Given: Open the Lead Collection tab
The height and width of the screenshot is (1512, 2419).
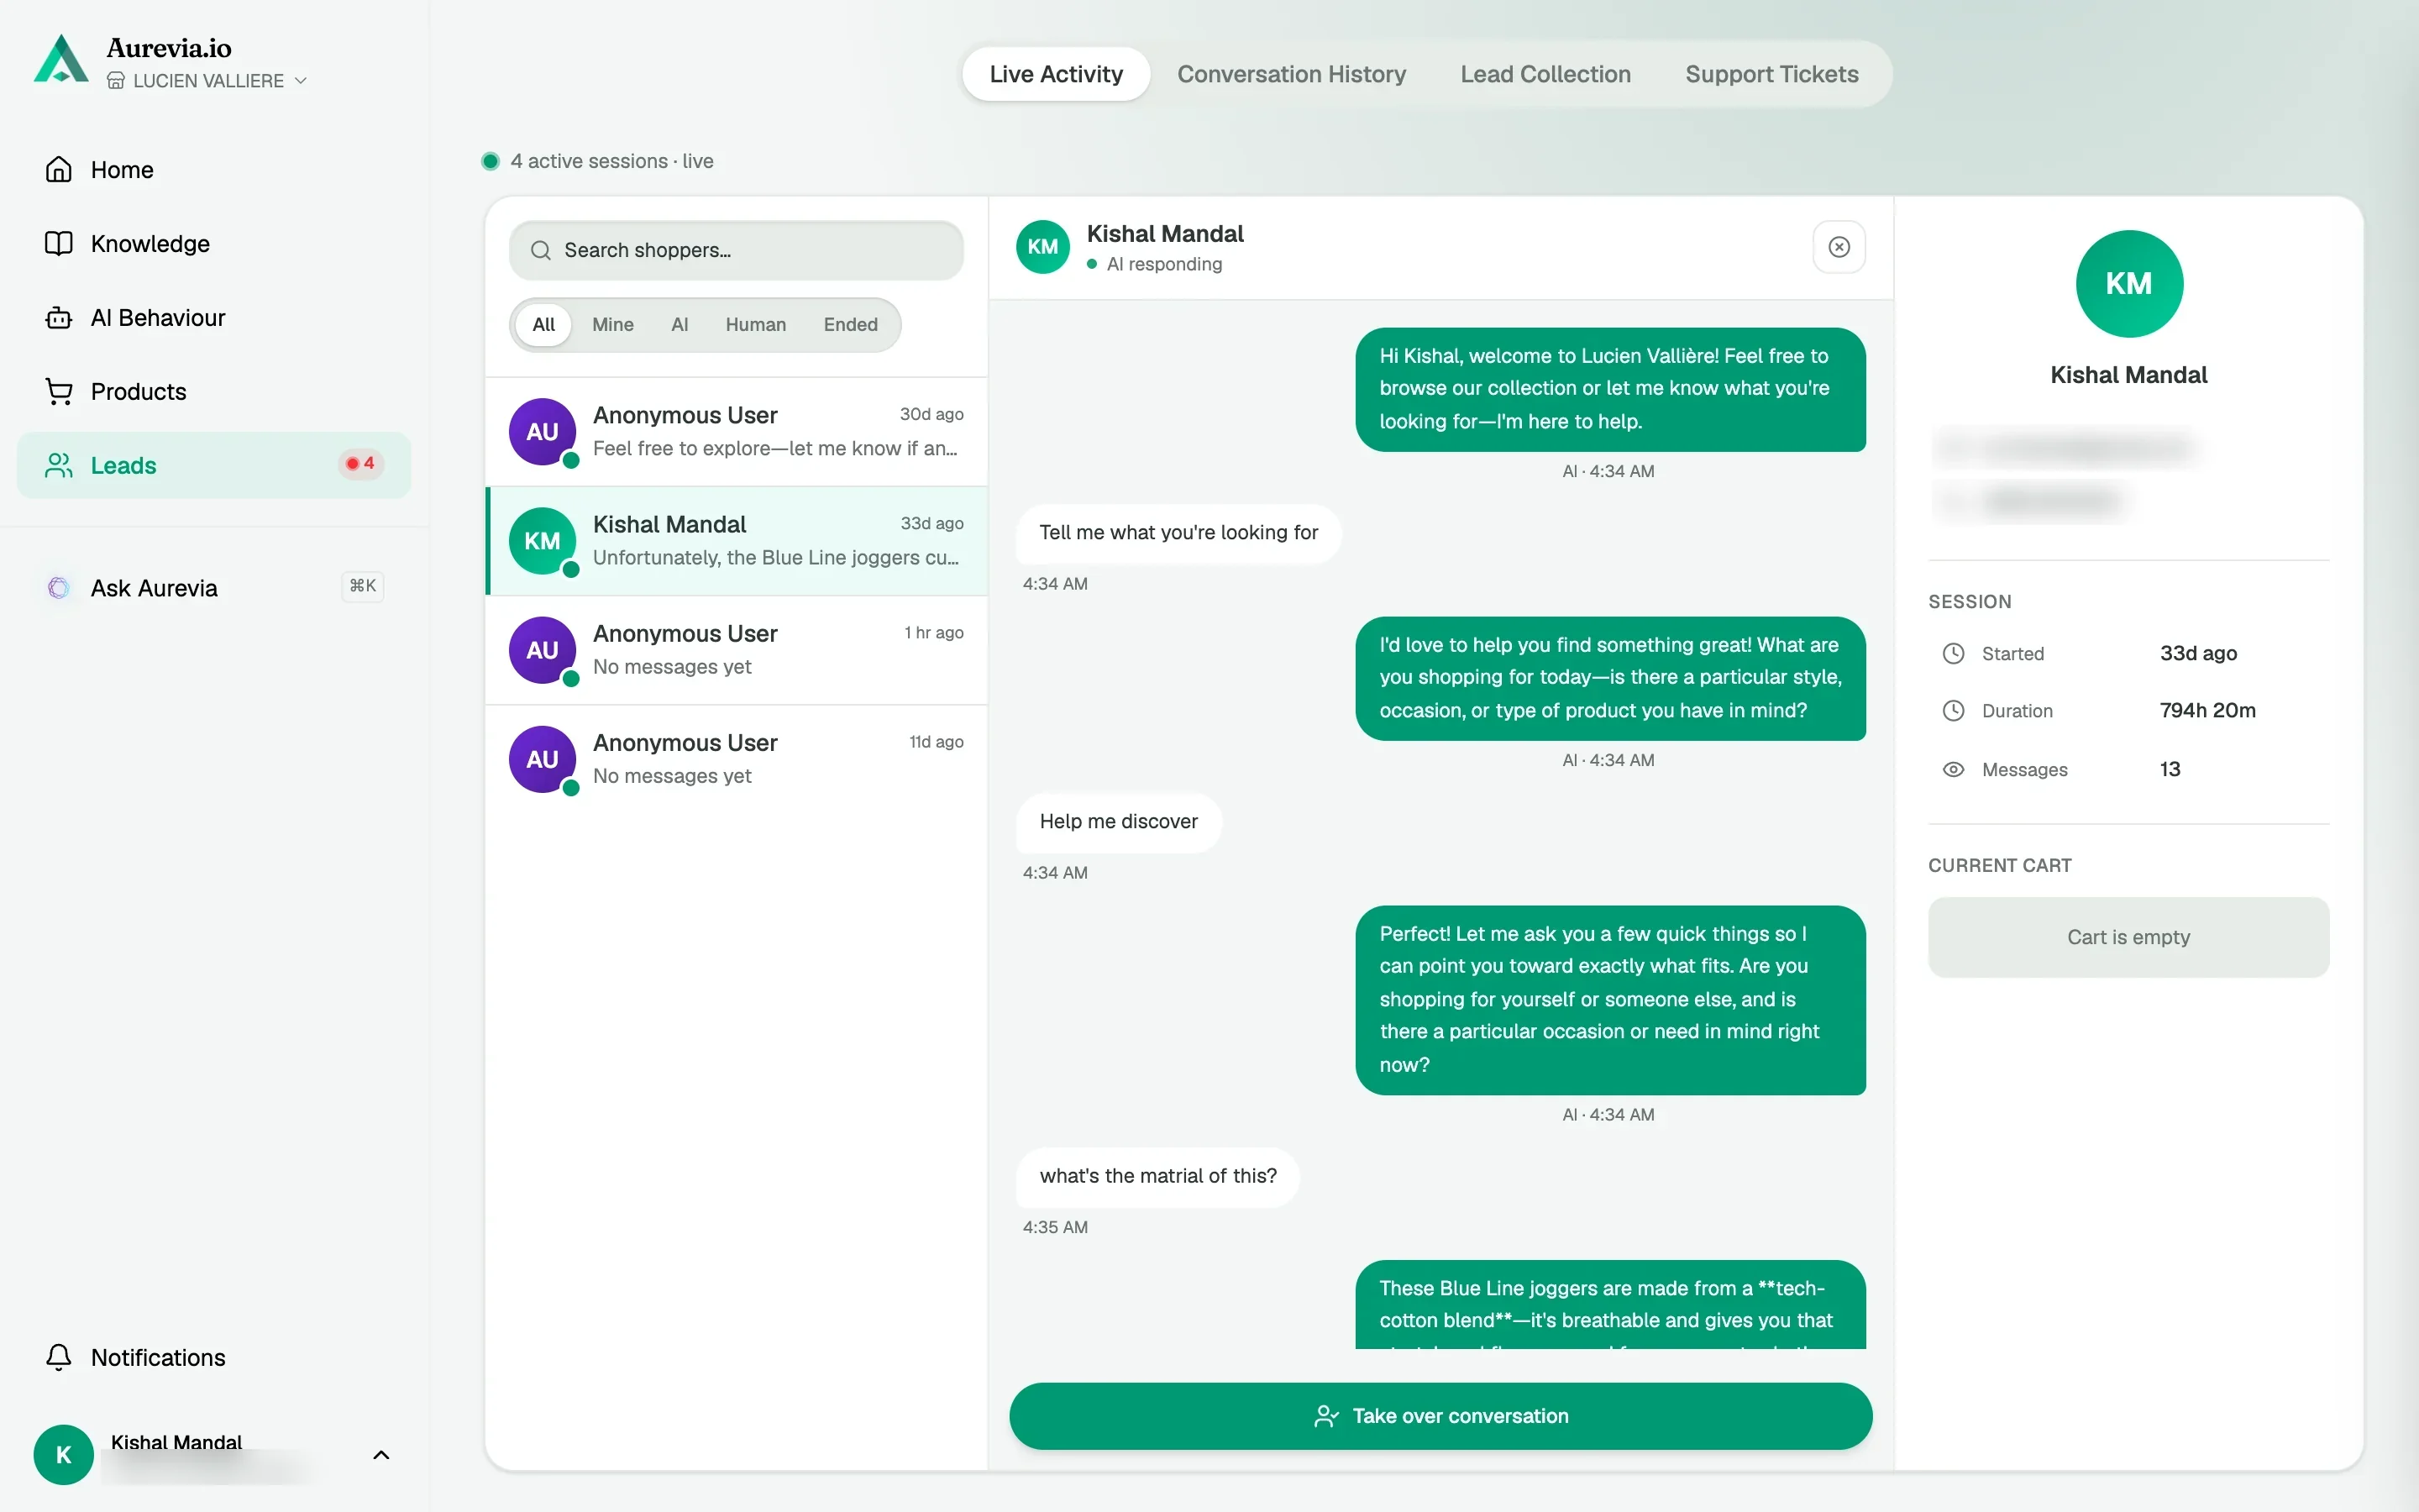Looking at the screenshot, I should click(1545, 74).
